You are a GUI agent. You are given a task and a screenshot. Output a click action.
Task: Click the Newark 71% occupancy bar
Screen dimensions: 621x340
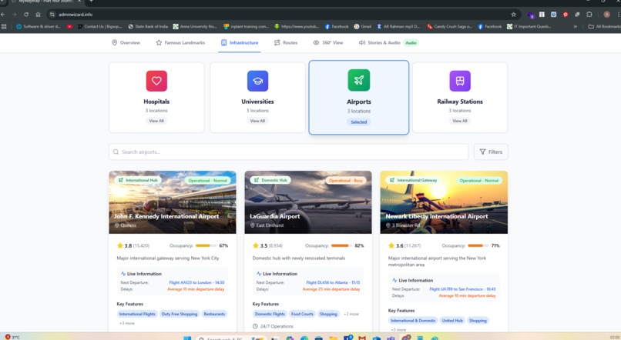click(x=478, y=245)
